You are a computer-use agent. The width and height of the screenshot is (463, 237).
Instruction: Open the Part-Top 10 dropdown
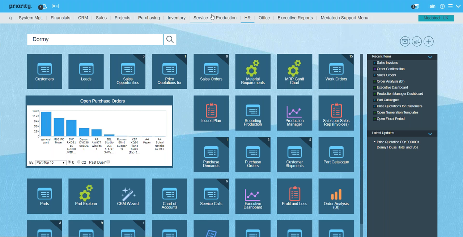tap(51, 163)
